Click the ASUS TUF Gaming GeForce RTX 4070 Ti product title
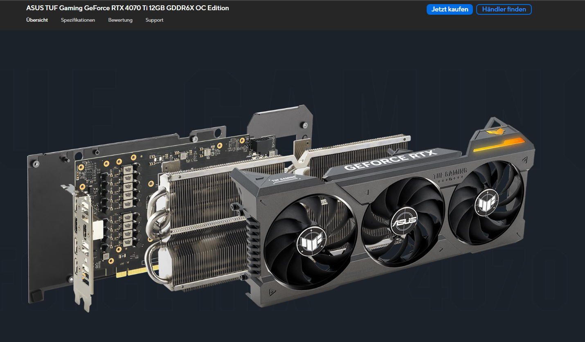585x342 pixels. [128, 8]
